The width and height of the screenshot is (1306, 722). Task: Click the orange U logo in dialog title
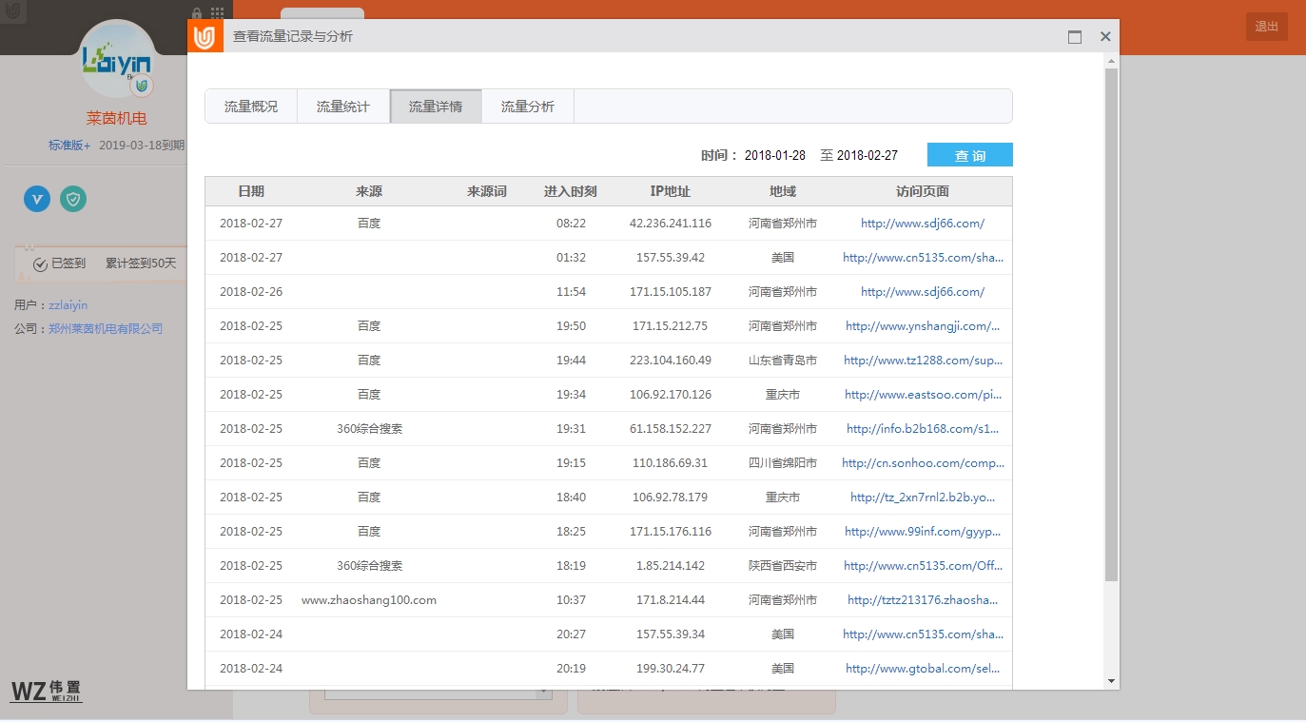coord(205,37)
